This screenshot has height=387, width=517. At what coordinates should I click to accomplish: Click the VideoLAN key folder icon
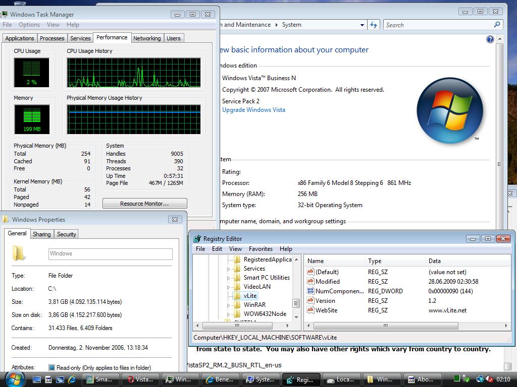237,287
